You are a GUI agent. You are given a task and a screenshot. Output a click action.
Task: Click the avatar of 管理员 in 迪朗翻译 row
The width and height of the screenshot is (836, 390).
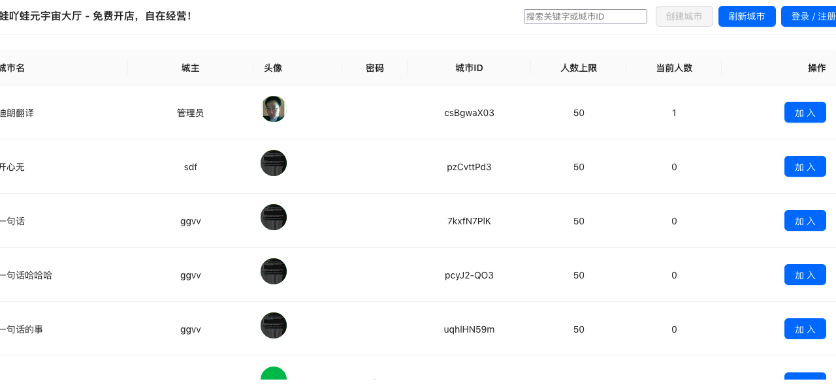pyautogui.click(x=274, y=109)
